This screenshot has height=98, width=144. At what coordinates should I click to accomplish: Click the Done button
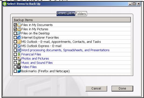122,89
